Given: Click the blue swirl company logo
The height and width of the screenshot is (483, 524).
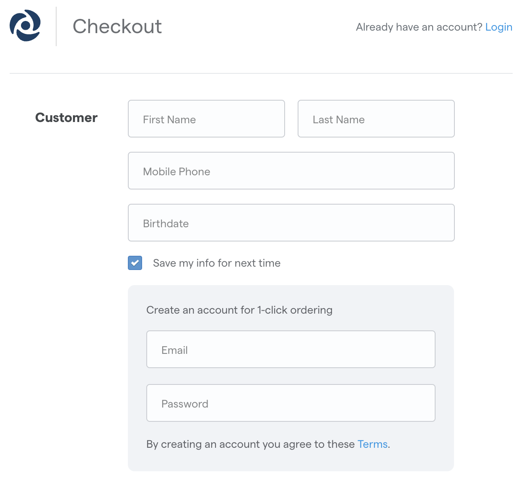Looking at the screenshot, I should tap(25, 26).
